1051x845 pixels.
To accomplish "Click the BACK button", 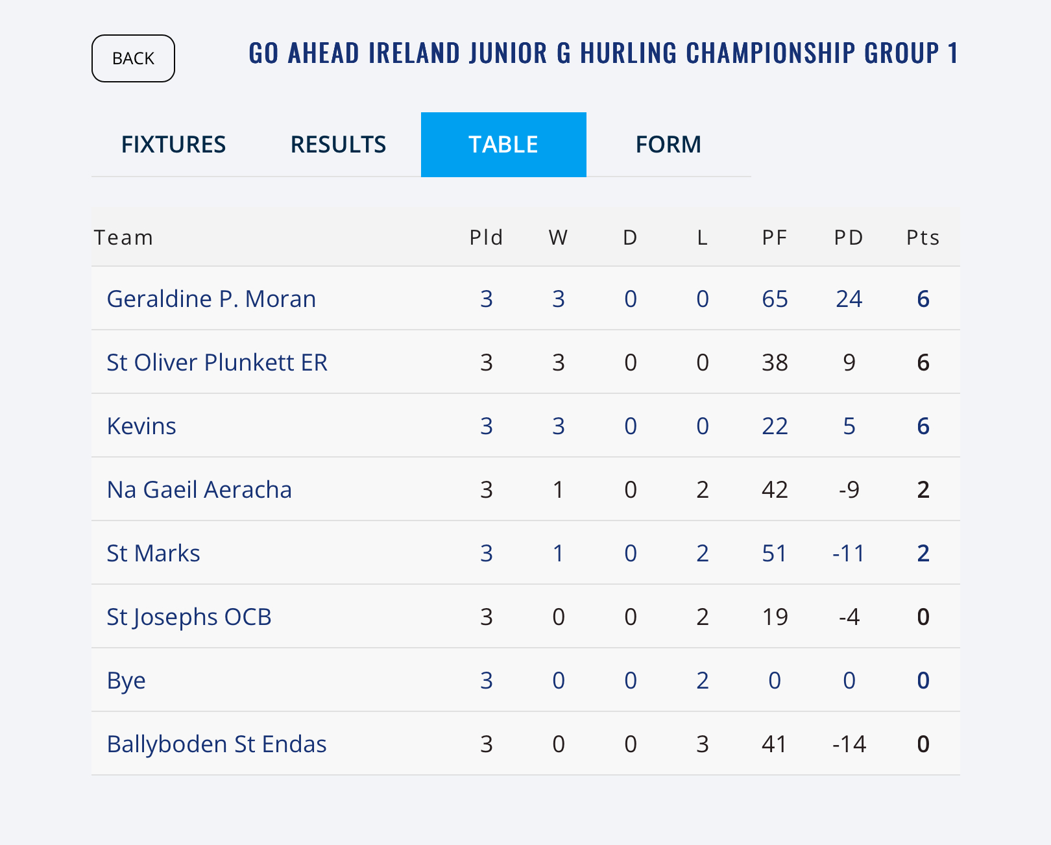I will tap(133, 58).
